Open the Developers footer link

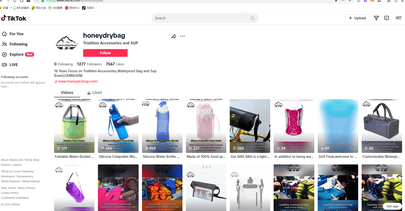pyautogui.click(x=8, y=176)
